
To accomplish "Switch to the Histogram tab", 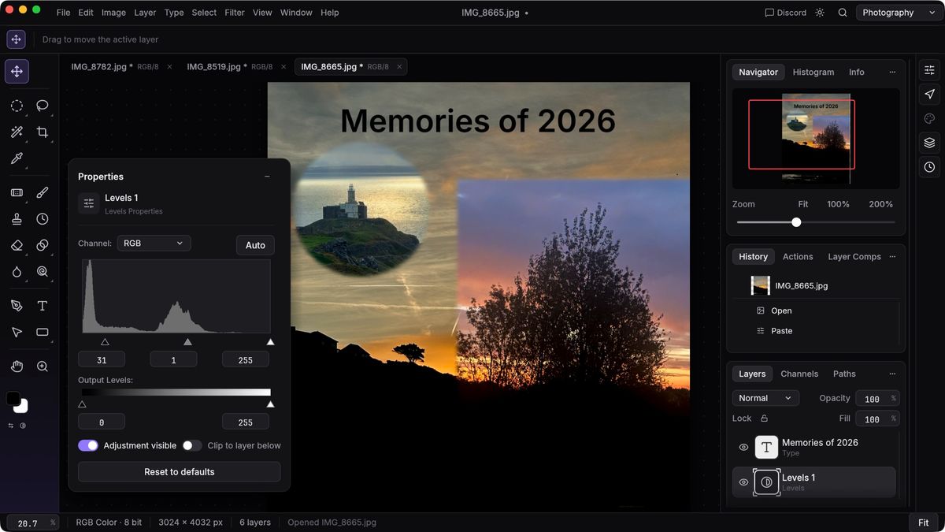I will pyautogui.click(x=813, y=72).
